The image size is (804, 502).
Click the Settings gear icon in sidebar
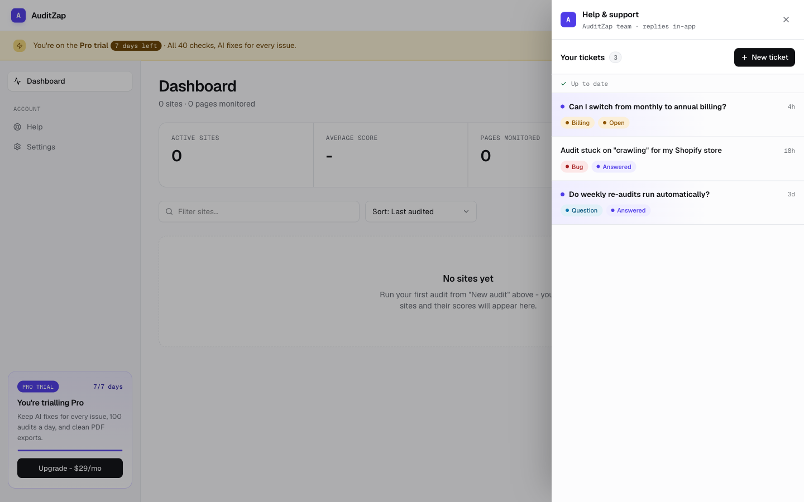(17, 147)
